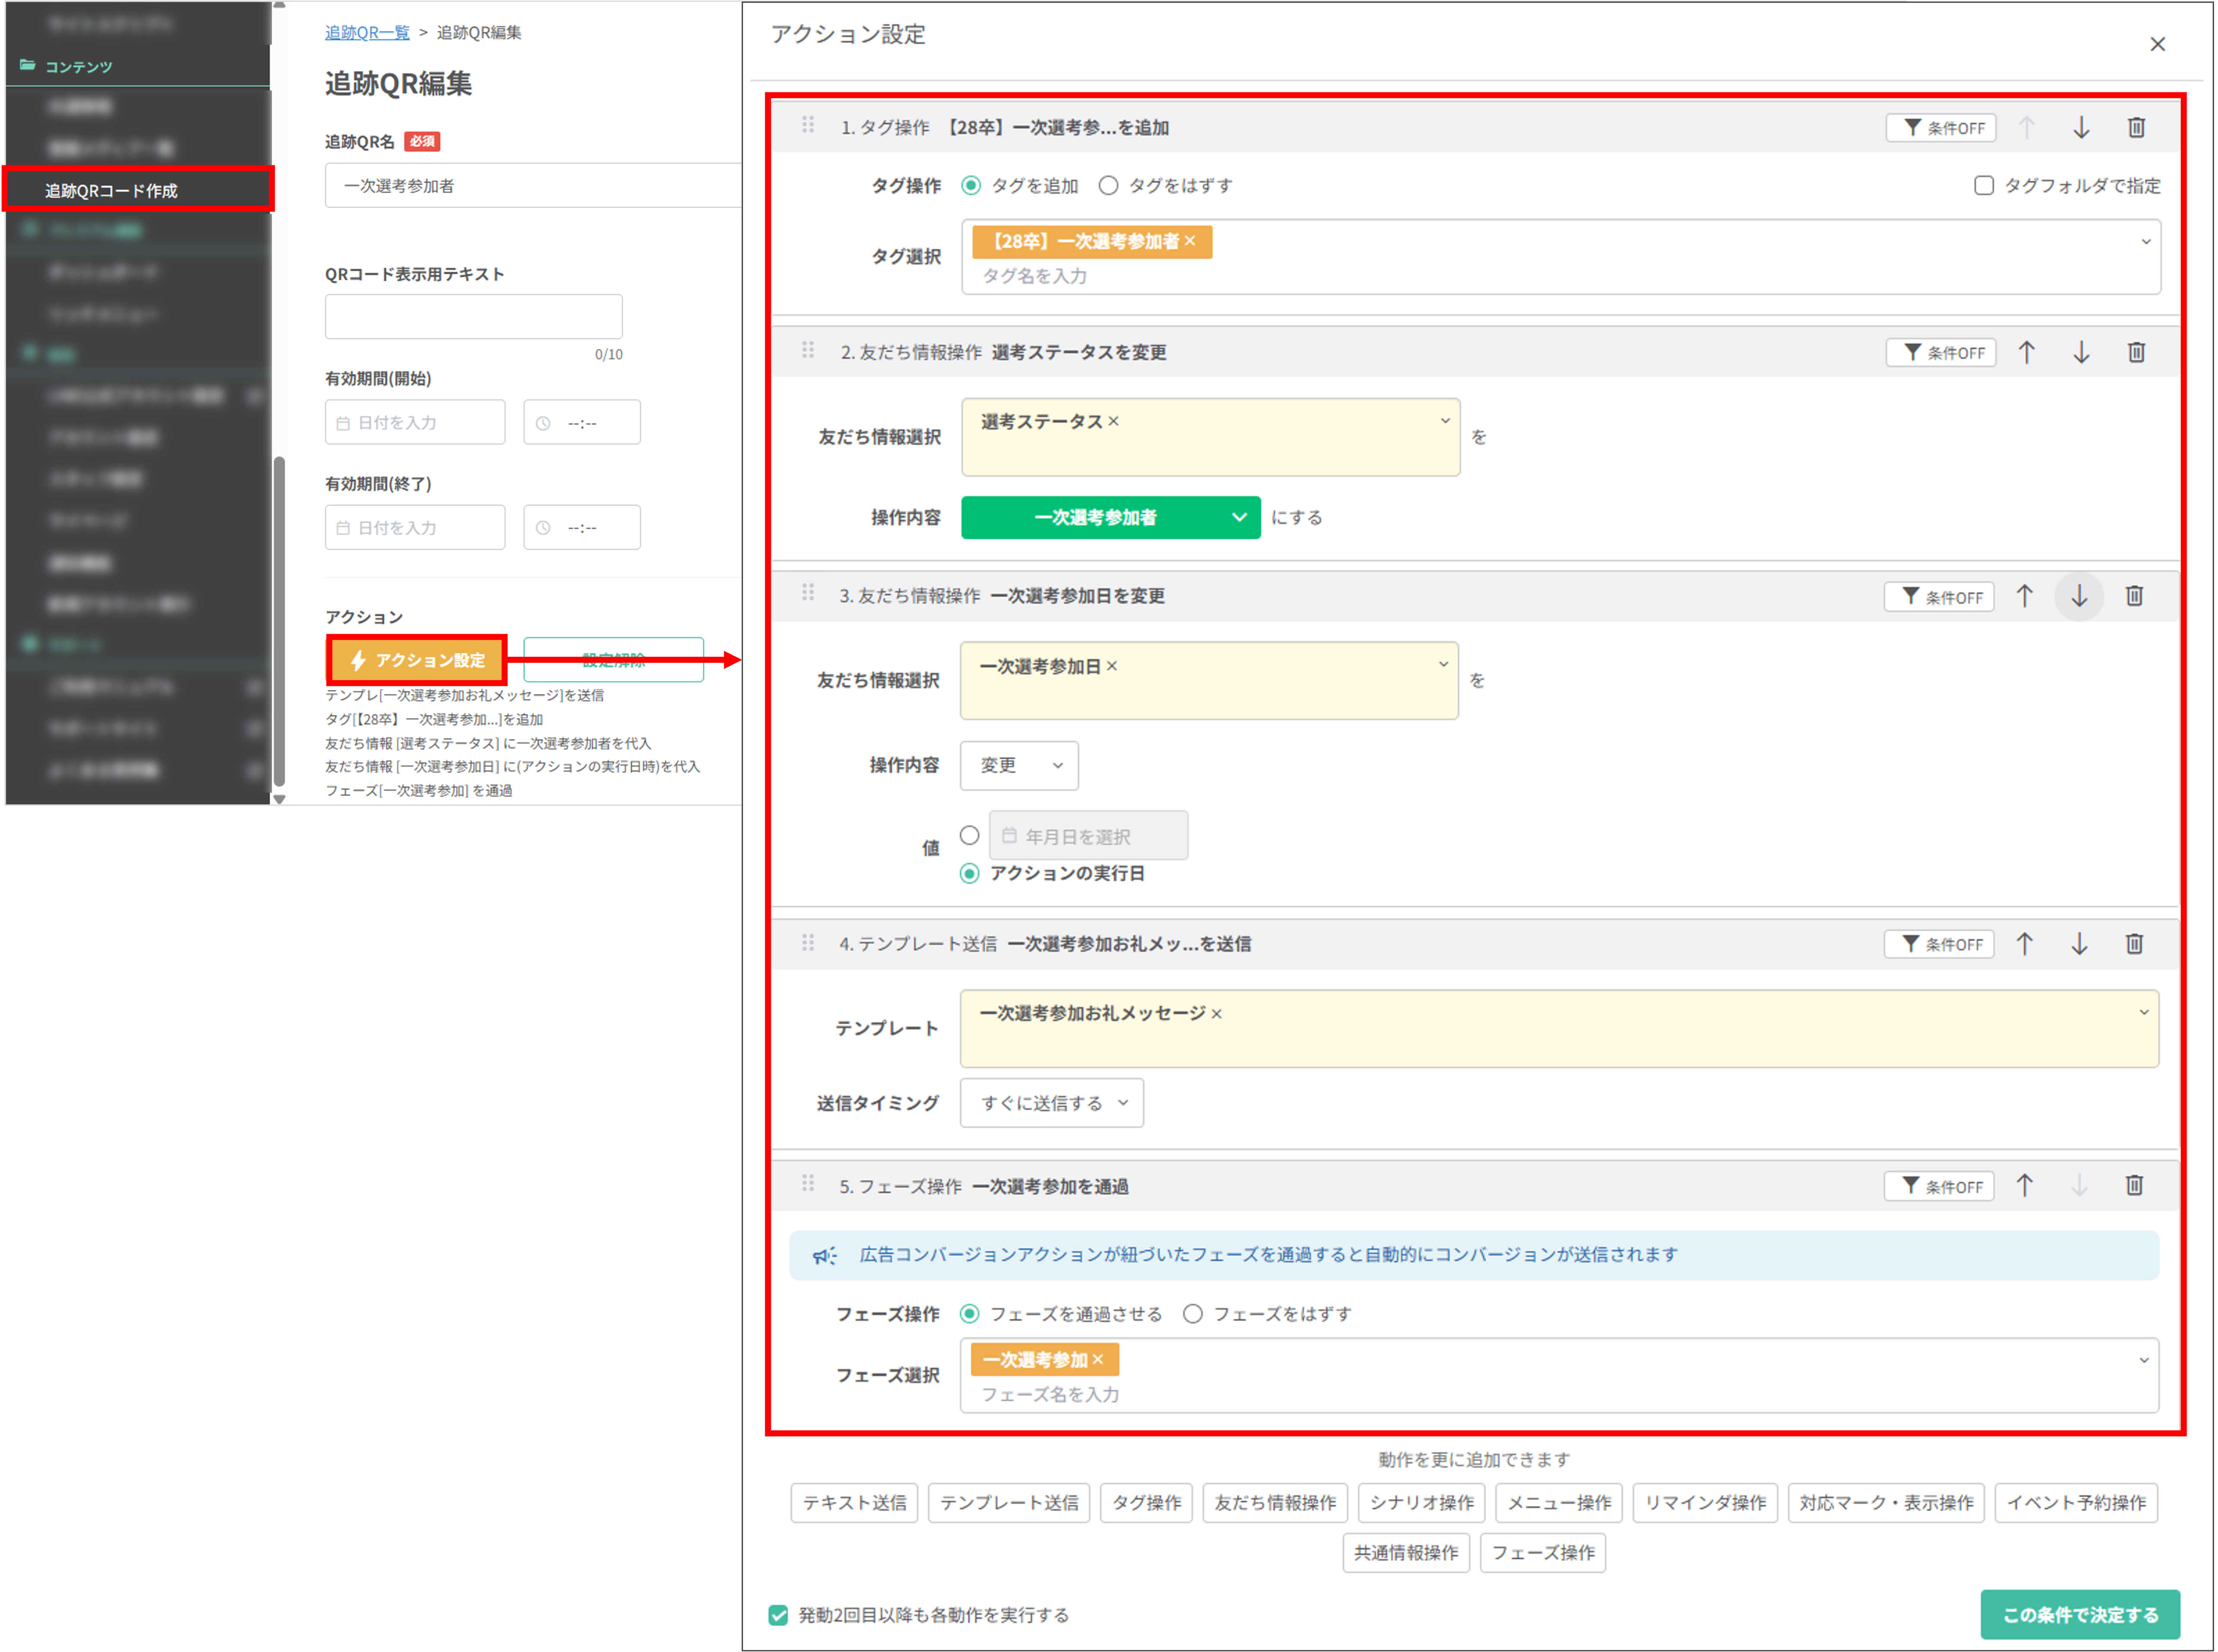Move action 5 phase operation up
This screenshot has width=2218, height=1652.
(2024, 1186)
